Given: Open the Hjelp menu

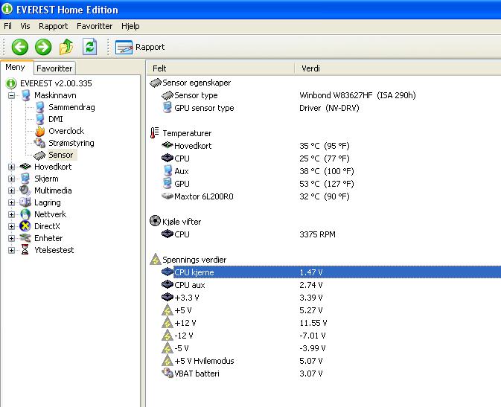Looking at the screenshot, I should [x=130, y=26].
